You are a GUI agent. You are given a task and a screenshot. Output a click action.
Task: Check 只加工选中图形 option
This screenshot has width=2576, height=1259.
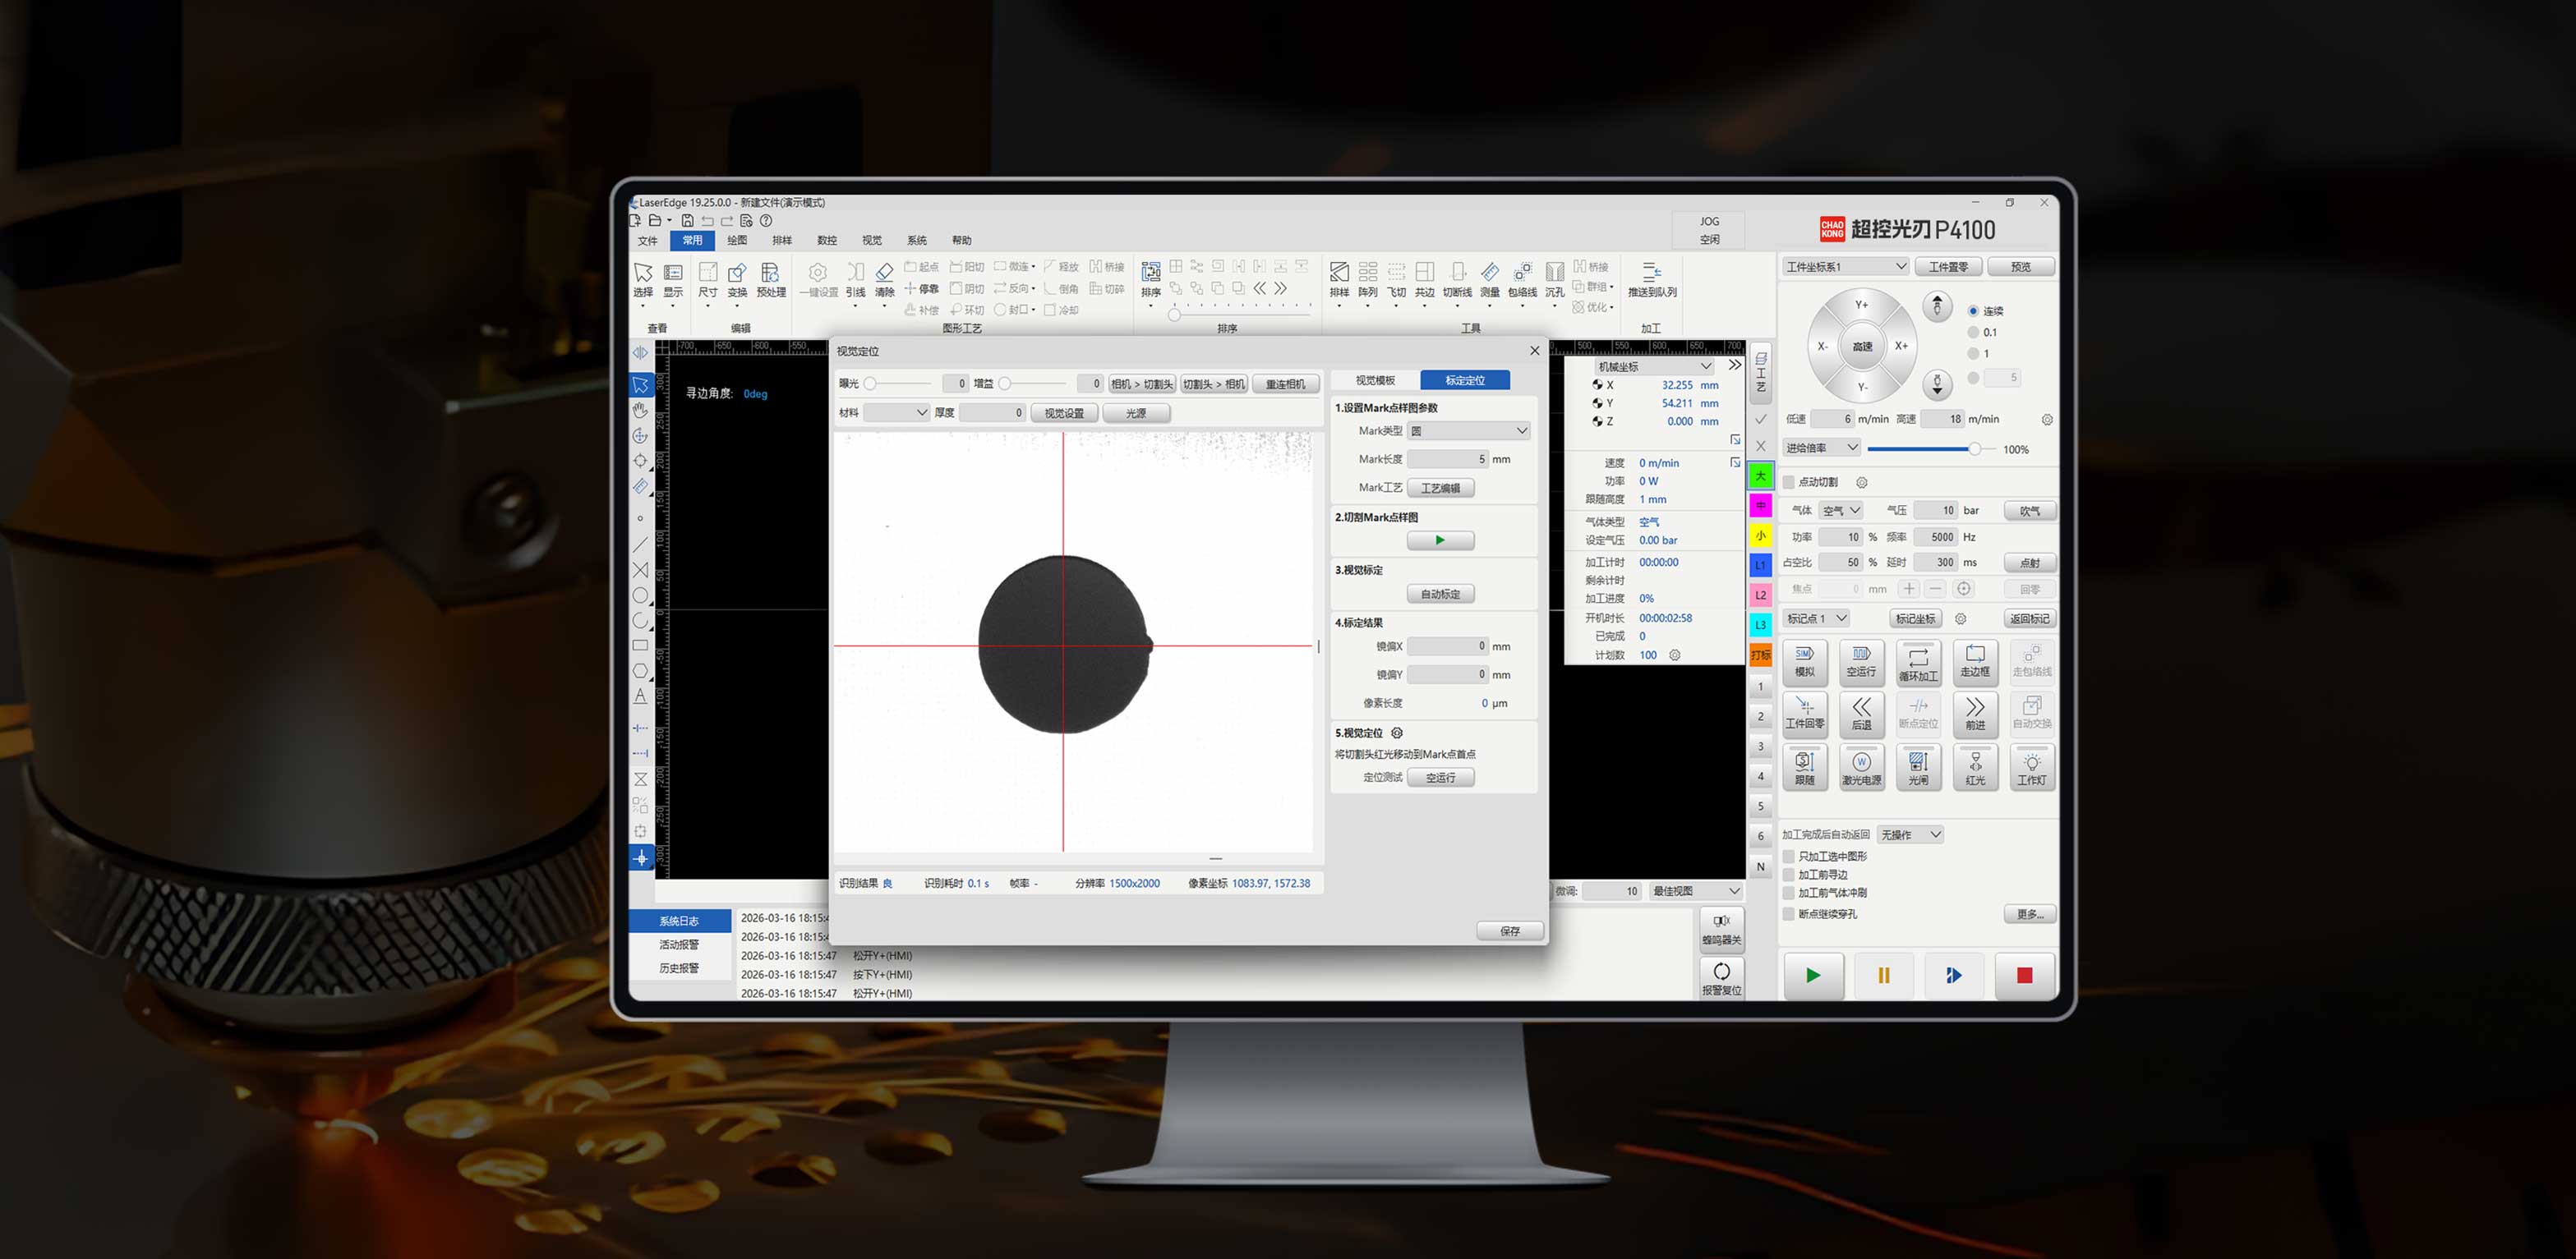pos(1789,857)
